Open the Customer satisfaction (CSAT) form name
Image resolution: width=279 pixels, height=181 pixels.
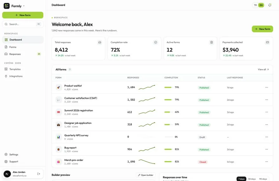[81, 98]
